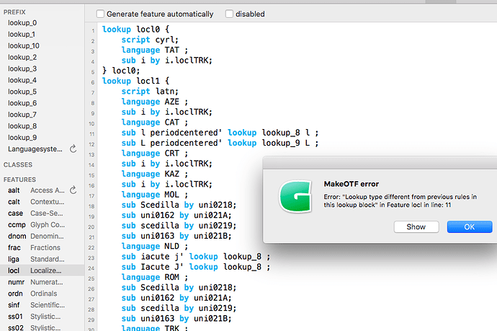Click line 21 'sub uni0163 by uni021B;'
Viewport: 497px width, 331px height.
[x=176, y=236]
